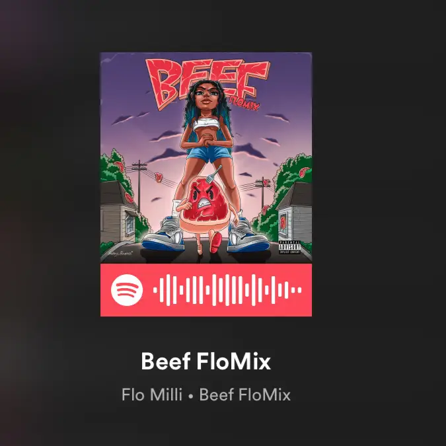Image resolution: width=446 pixels, height=446 pixels.
Task: Click the Parental Advisory label on the cover
Action: click(289, 247)
